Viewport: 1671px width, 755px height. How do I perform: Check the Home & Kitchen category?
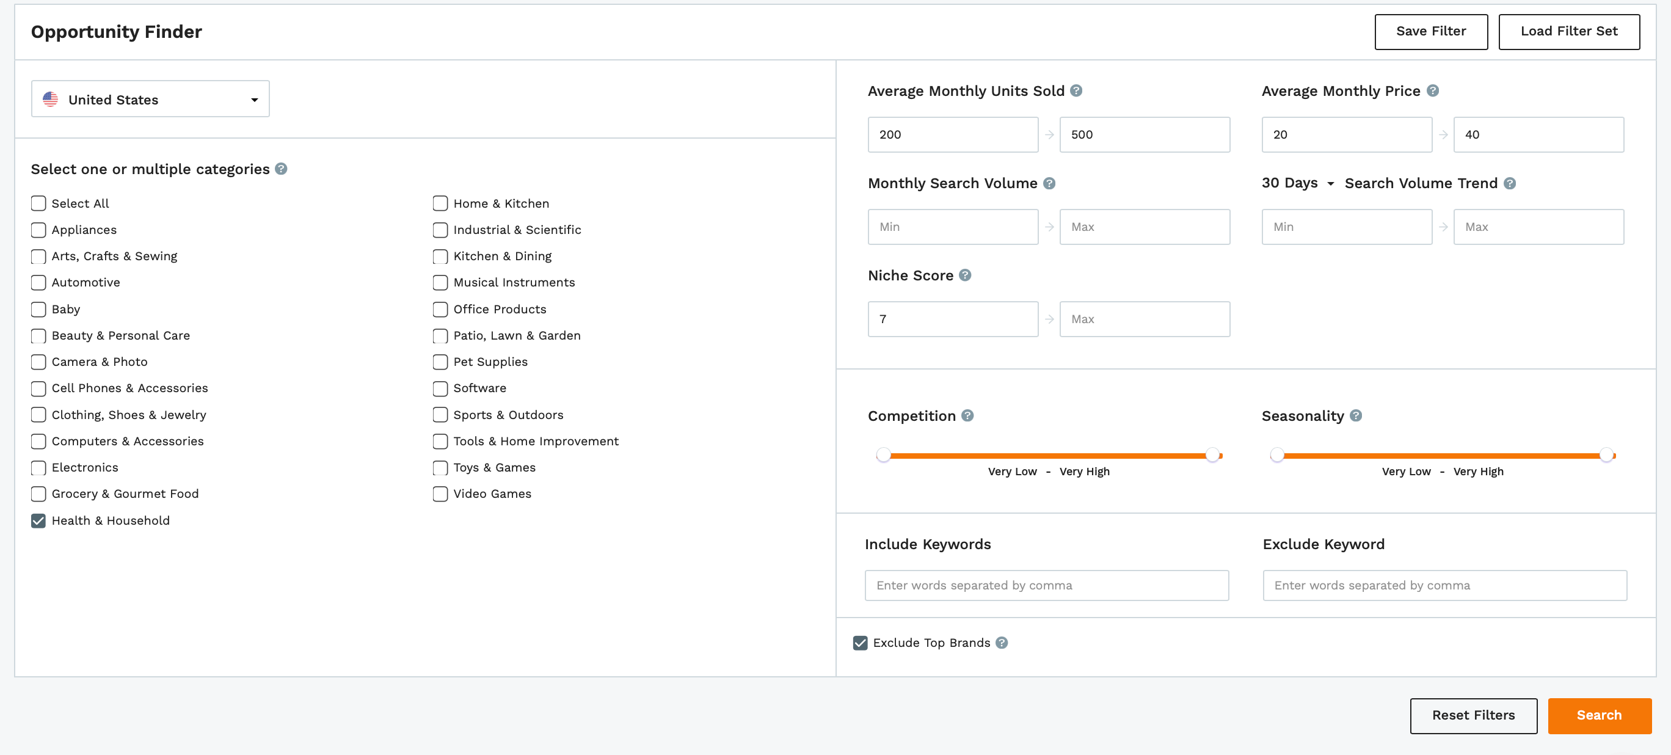click(440, 203)
